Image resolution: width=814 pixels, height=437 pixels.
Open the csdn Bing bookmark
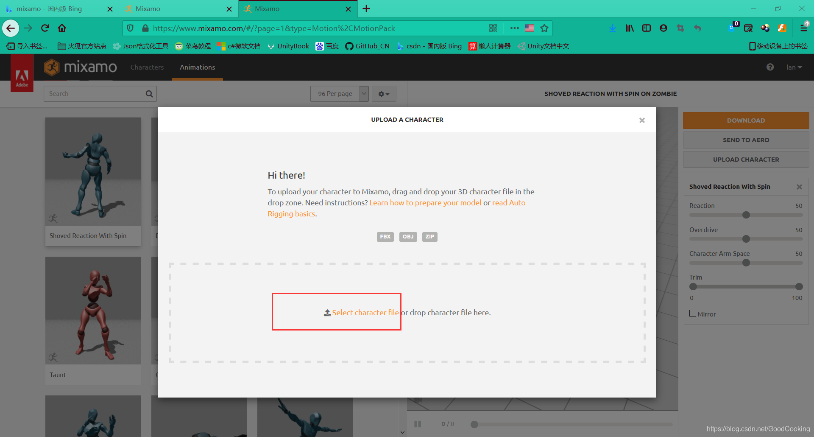tap(429, 46)
